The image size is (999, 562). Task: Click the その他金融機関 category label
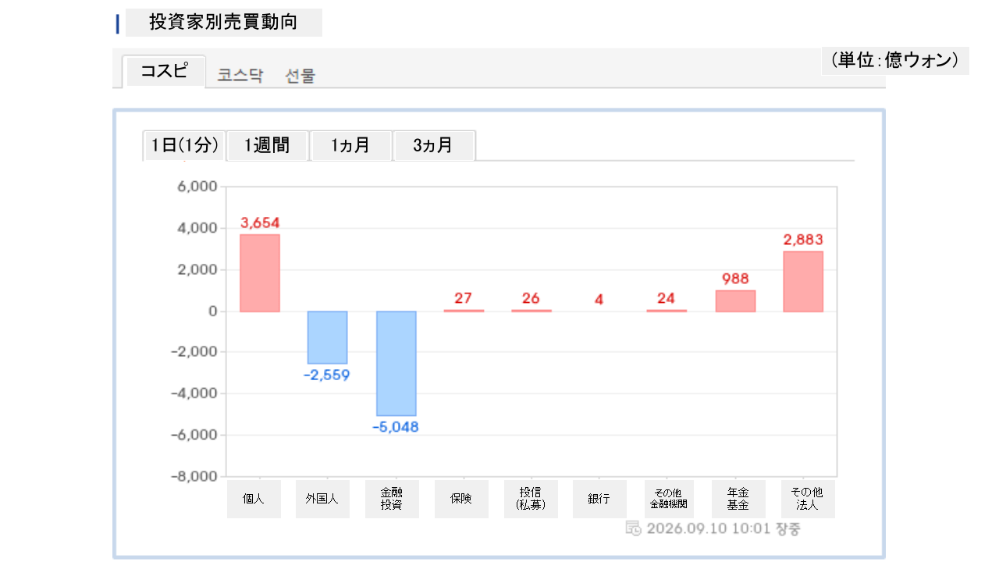[x=669, y=499]
